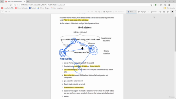Image resolution: width=176 pixels, height=99 pixels.
Task: Save the PDF file
Action: click(164, 12)
